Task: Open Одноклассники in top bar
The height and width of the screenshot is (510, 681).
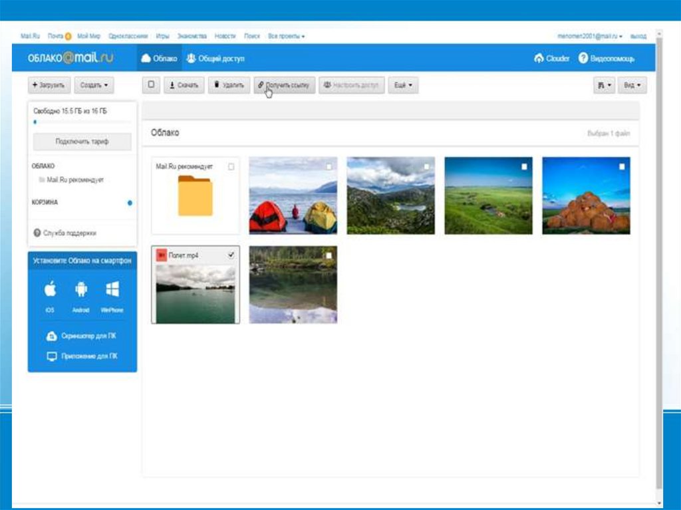Action: point(128,36)
